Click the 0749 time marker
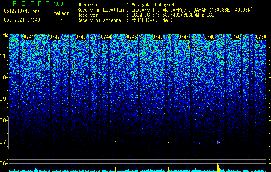 point(235,37)
